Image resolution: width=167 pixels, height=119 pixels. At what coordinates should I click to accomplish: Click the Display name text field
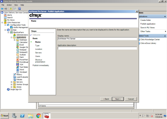point(97,39)
